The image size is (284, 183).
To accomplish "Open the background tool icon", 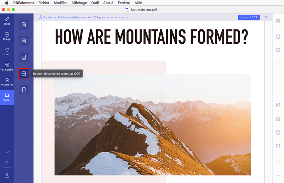I will pos(24,41).
